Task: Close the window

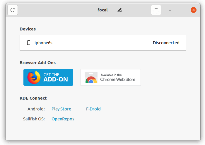Action: (194, 10)
